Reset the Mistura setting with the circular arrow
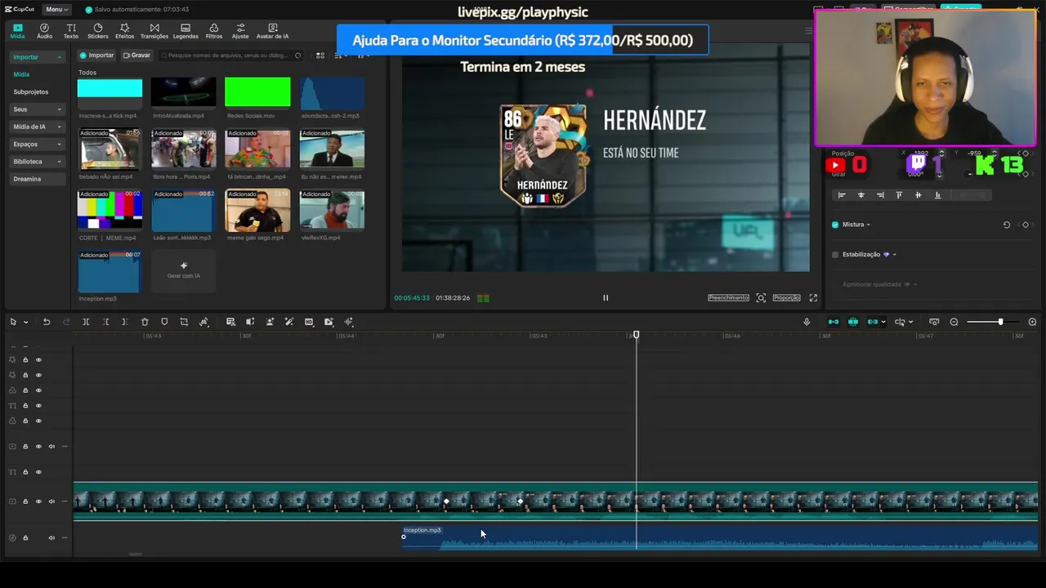This screenshot has width=1046, height=588. [1007, 225]
